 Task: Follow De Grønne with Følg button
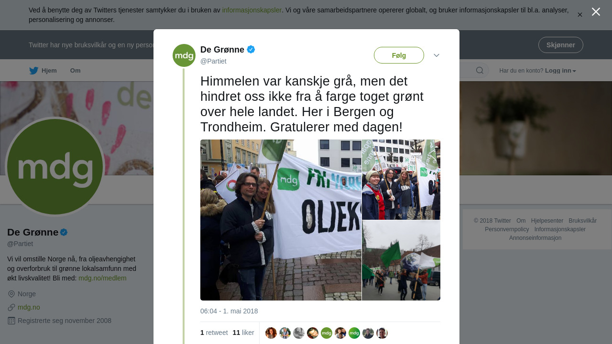coord(399,55)
